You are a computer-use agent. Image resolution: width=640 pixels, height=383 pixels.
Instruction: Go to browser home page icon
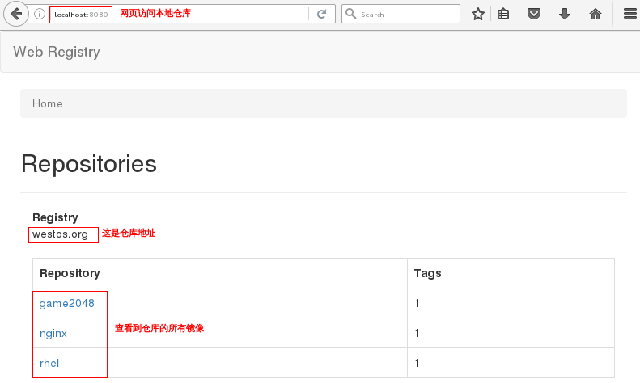pos(595,15)
